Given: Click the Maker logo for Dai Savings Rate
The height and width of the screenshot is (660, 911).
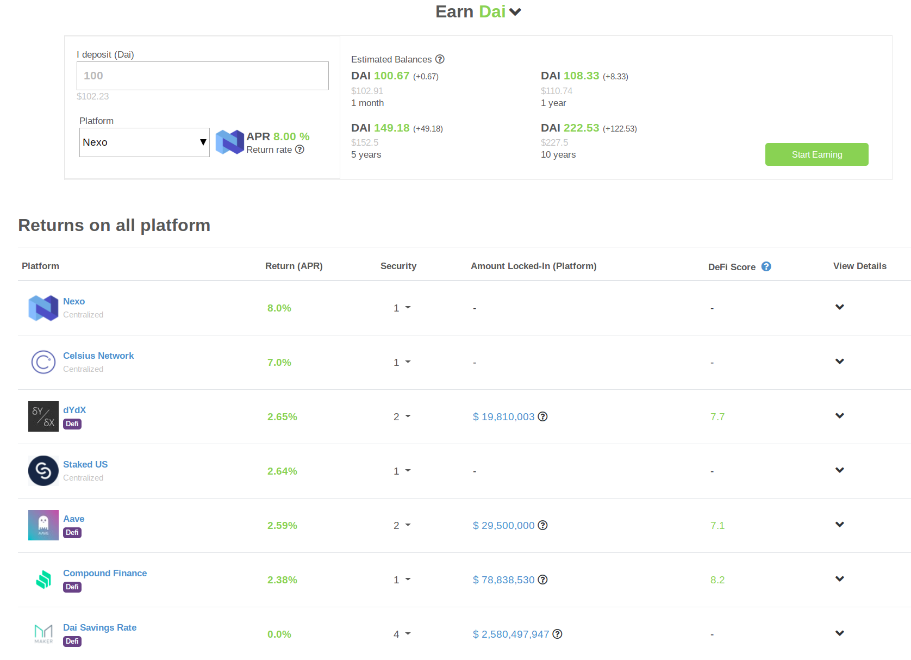Looking at the screenshot, I should coord(43,634).
